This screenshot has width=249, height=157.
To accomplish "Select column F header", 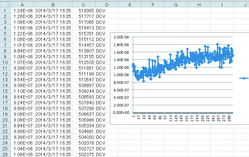I will 153,4.
